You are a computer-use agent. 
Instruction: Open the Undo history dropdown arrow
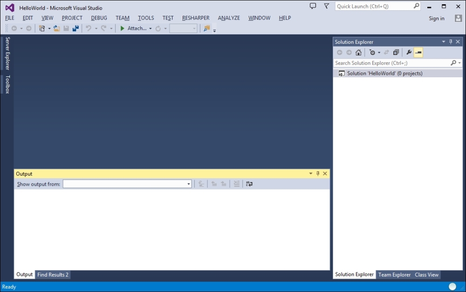96,28
